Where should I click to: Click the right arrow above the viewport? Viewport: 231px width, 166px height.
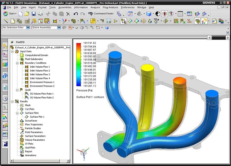pyautogui.click(x=228, y=38)
